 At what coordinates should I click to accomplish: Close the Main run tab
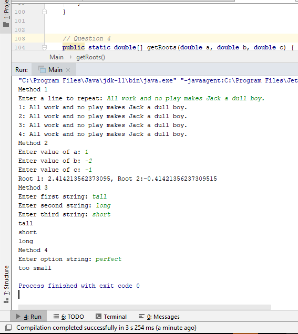coord(68,70)
